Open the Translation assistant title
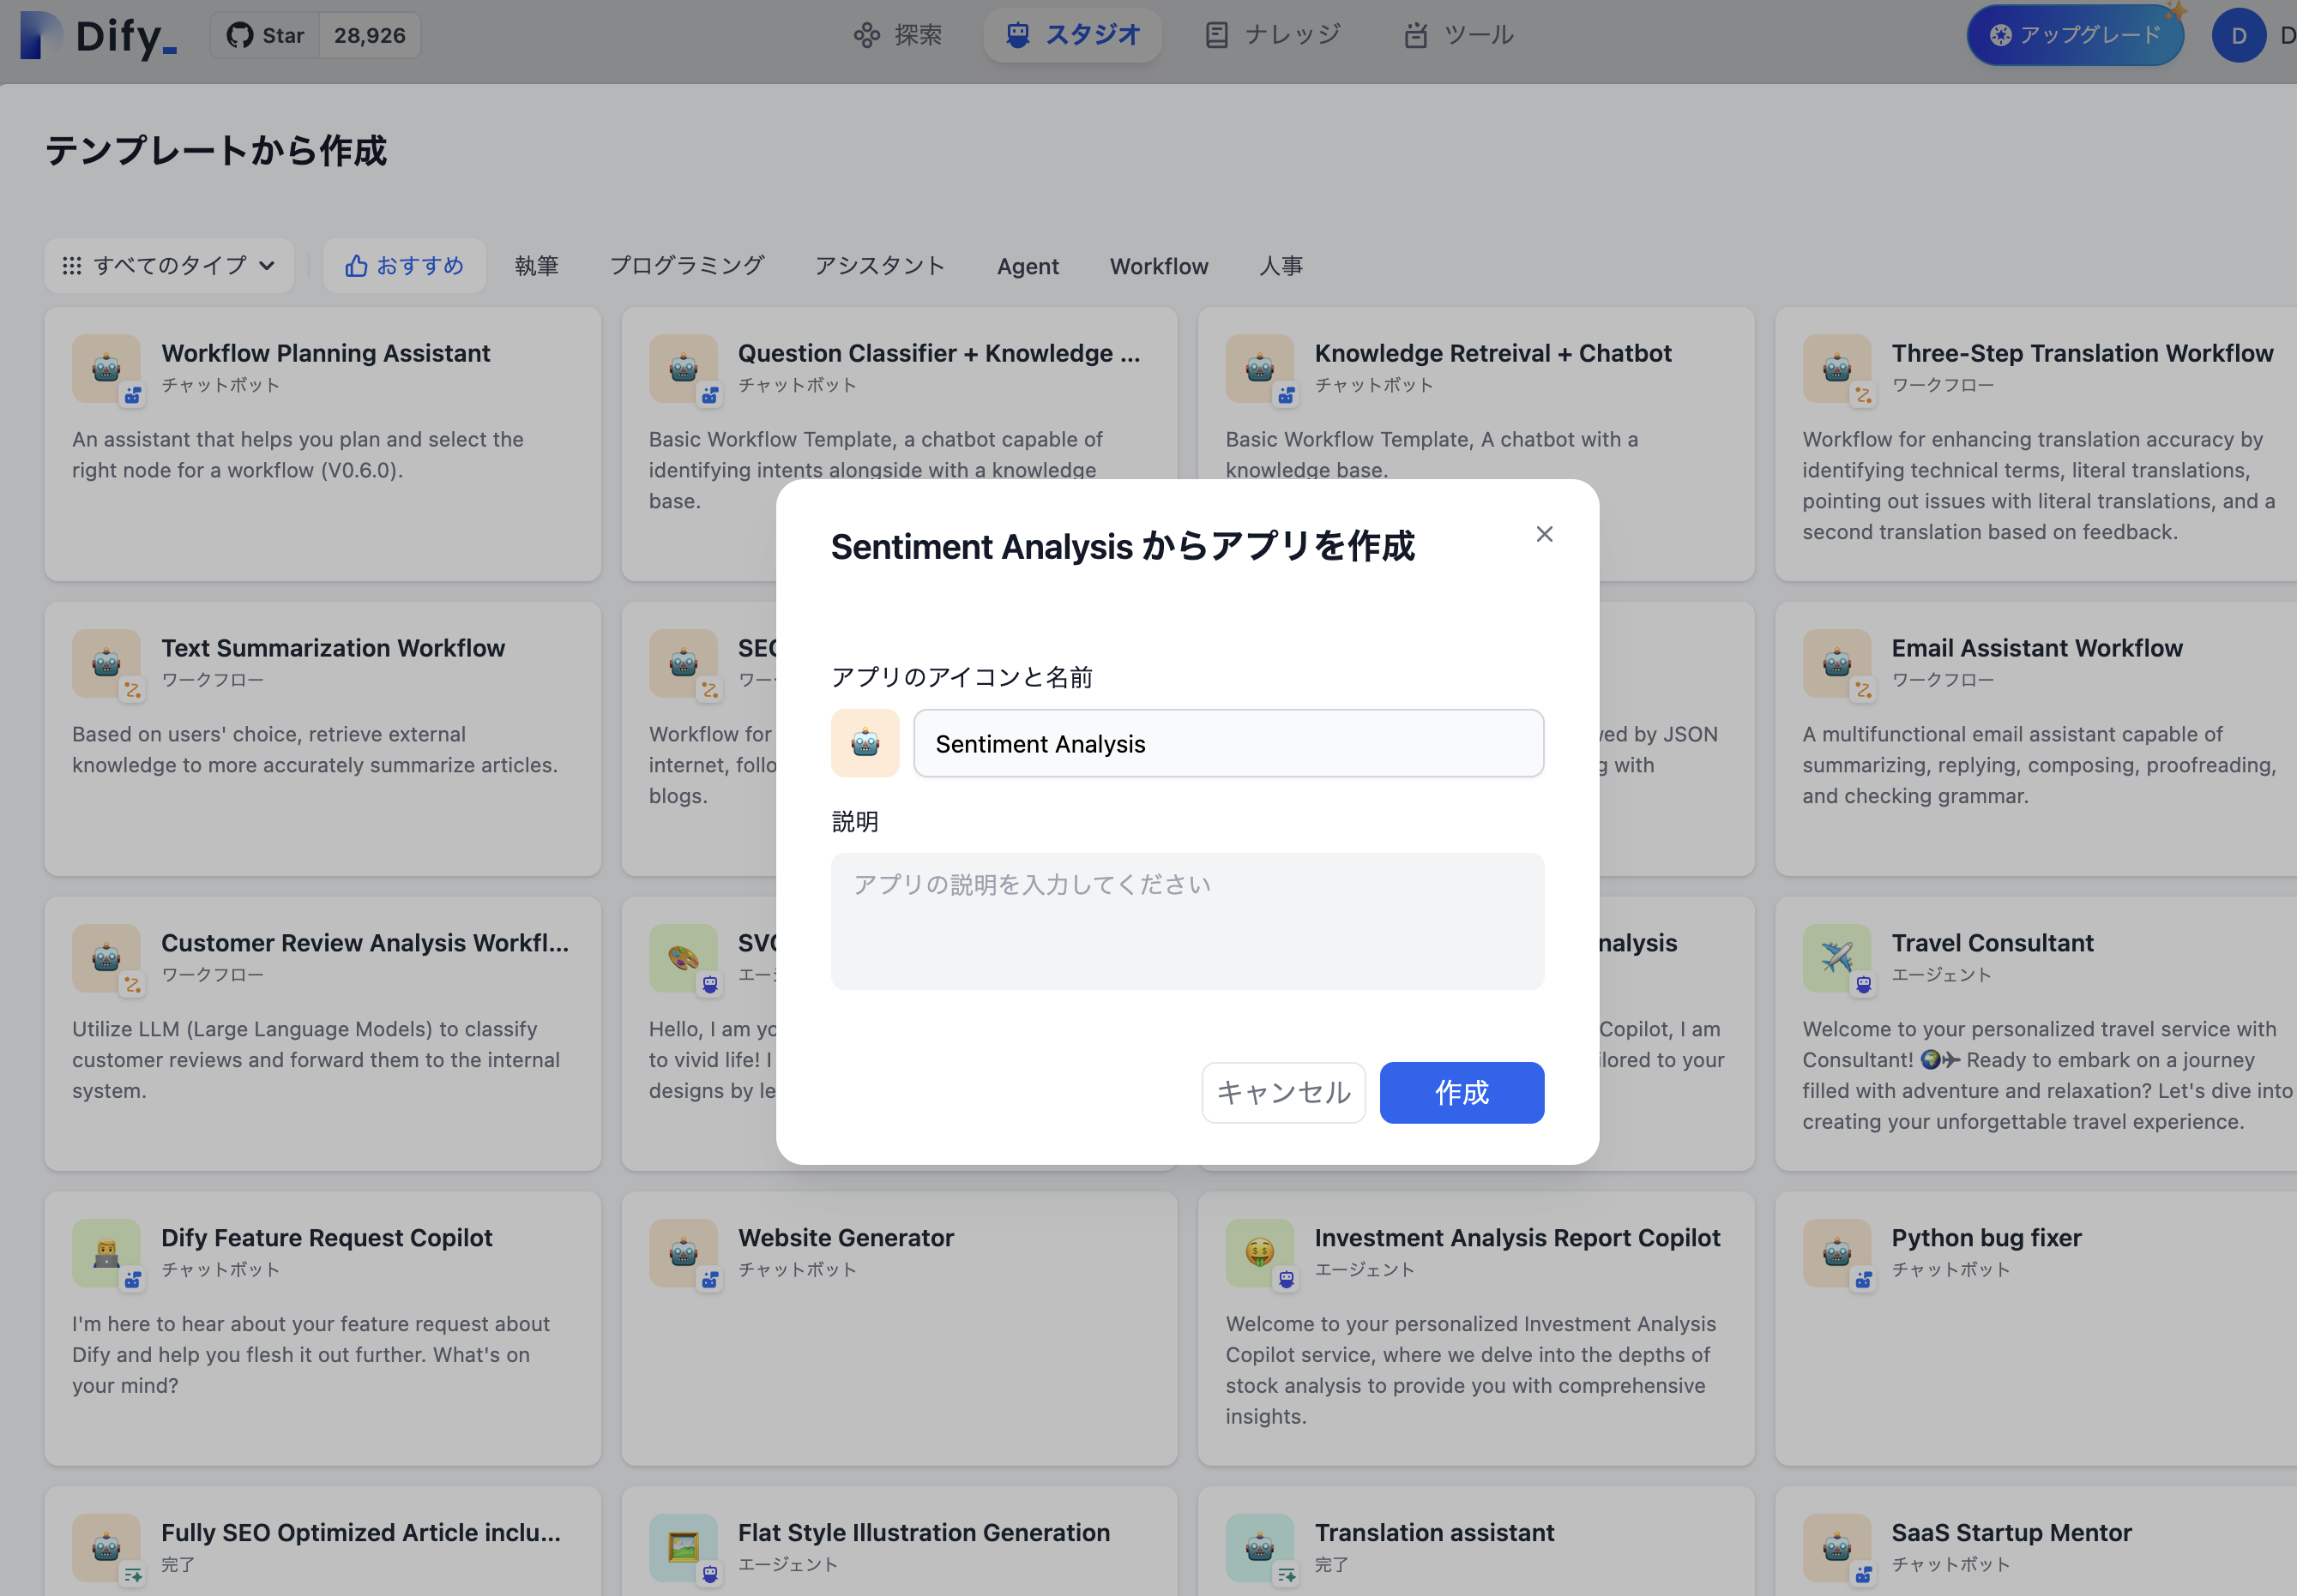Image resolution: width=2297 pixels, height=1596 pixels. point(1435,1533)
